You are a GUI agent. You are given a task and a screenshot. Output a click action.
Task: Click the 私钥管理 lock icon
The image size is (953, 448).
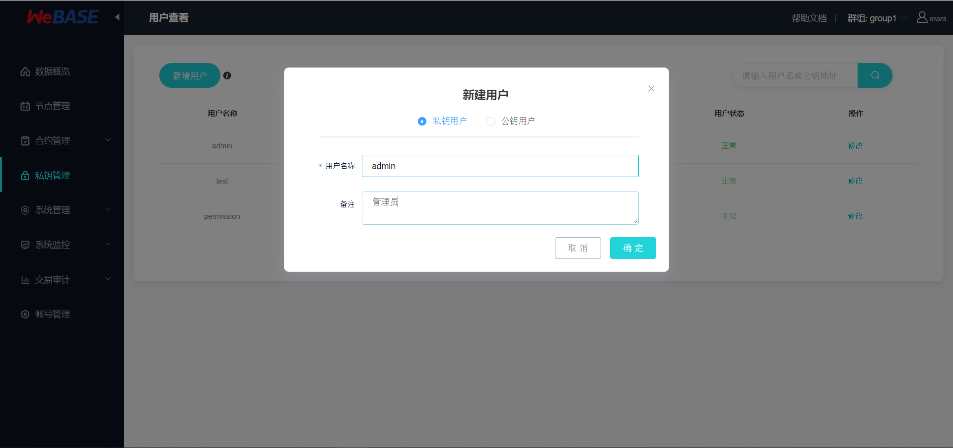coord(25,175)
